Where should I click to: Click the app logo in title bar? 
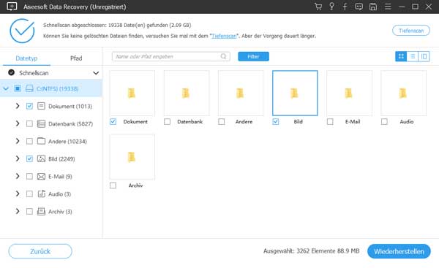(x=12, y=7)
